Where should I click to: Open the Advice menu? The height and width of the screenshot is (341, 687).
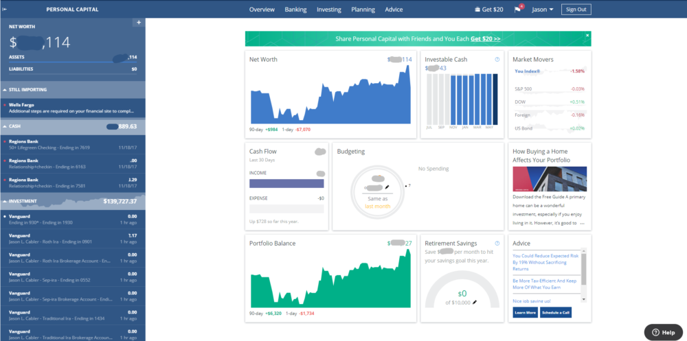click(394, 9)
